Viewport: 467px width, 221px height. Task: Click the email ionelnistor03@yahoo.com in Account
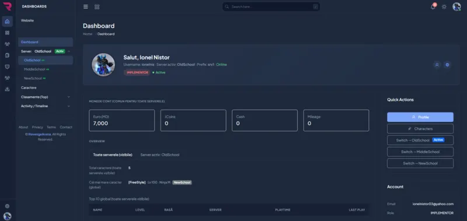[x=433, y=204]
